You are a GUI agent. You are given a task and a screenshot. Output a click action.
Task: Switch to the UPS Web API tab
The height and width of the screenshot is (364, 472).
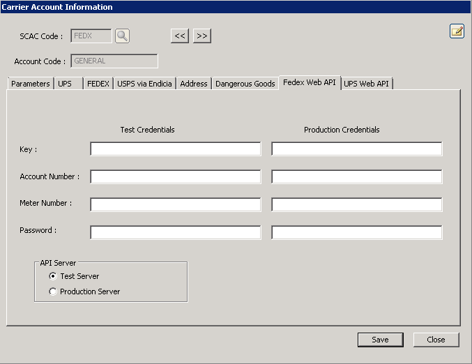367,84
